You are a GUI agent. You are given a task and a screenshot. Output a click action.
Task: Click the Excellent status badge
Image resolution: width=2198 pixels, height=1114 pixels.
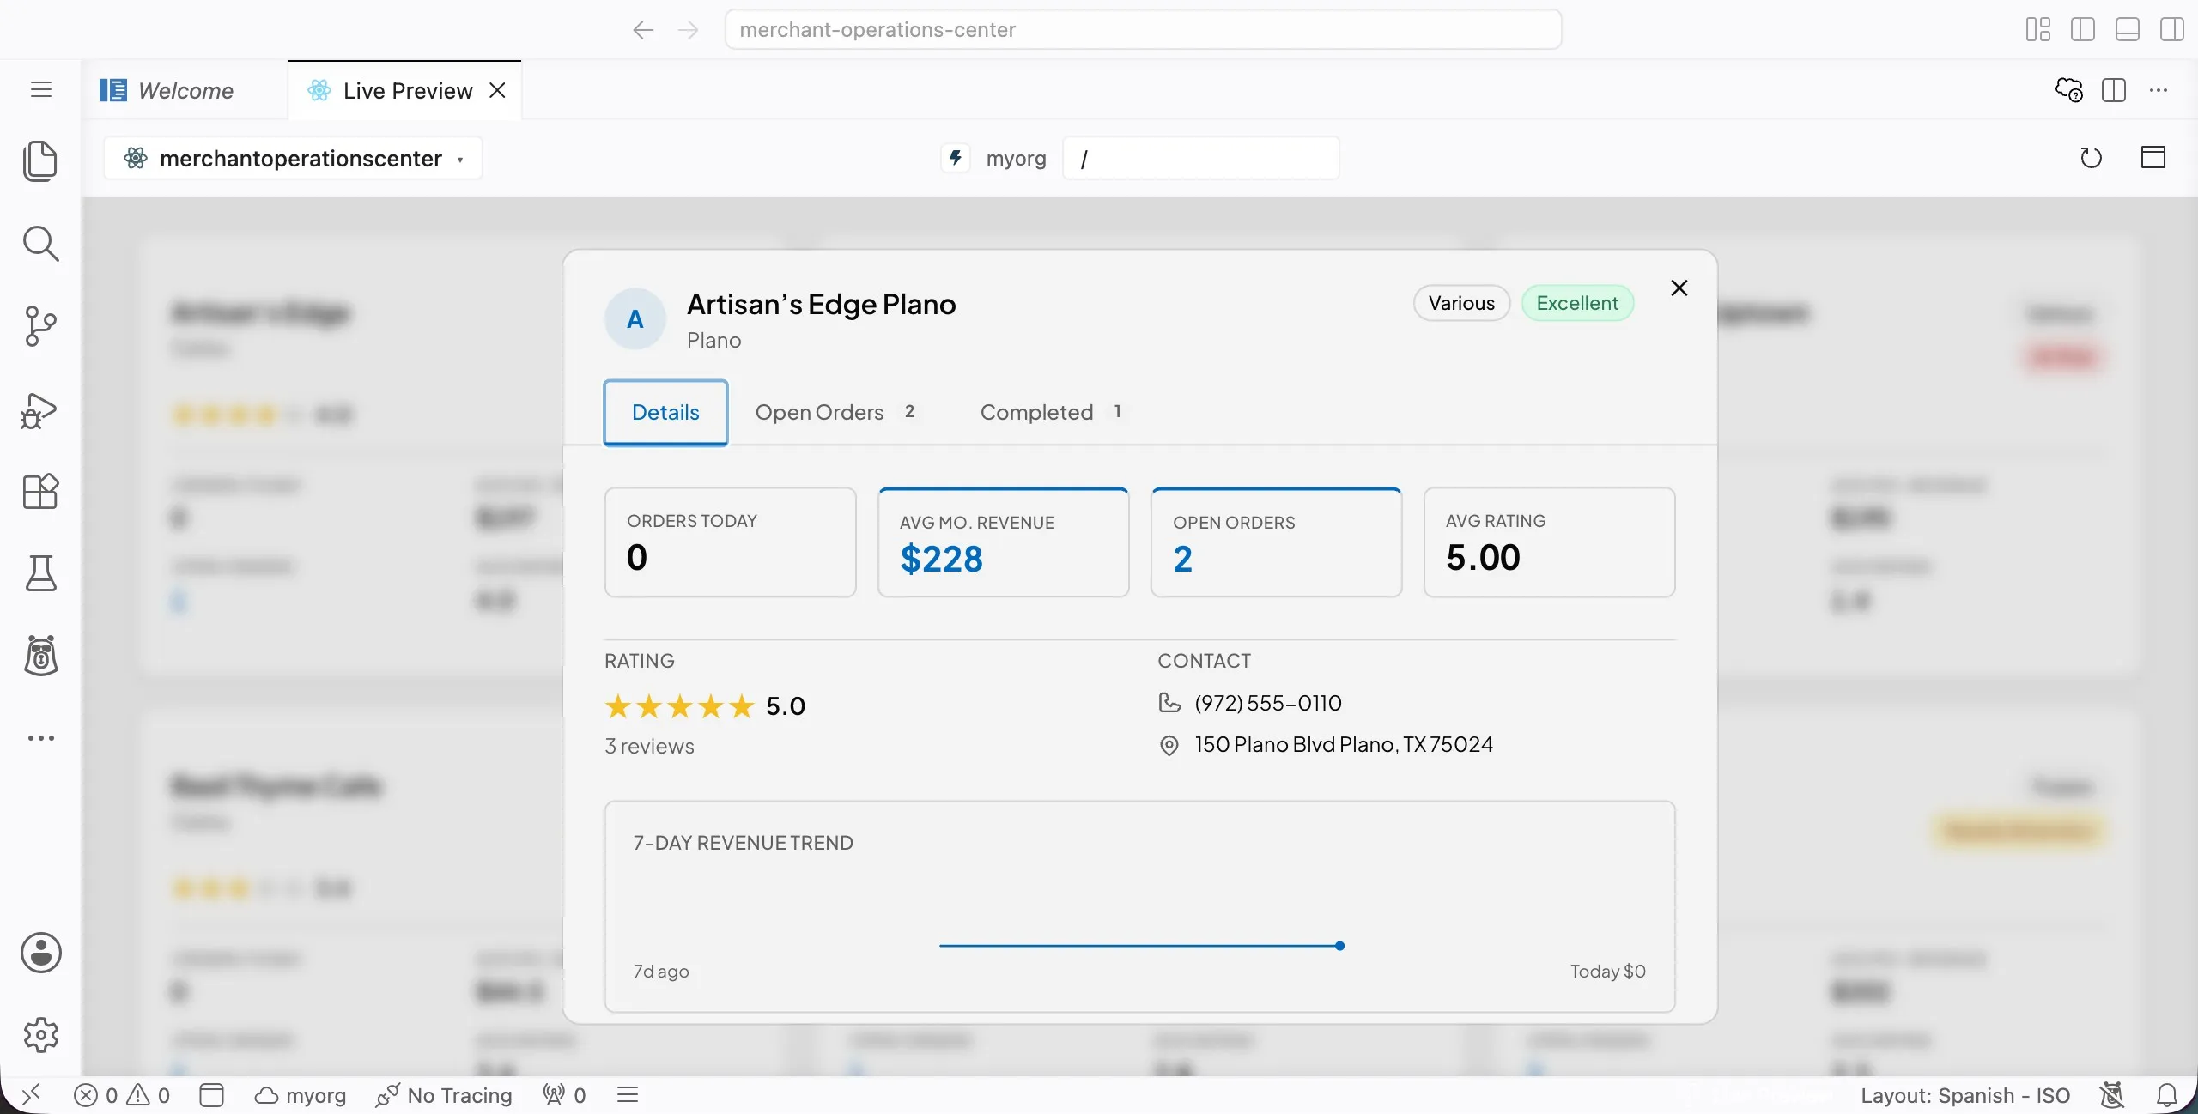point(1577,303)
